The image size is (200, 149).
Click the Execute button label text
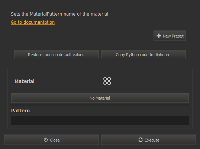[152, 140]
